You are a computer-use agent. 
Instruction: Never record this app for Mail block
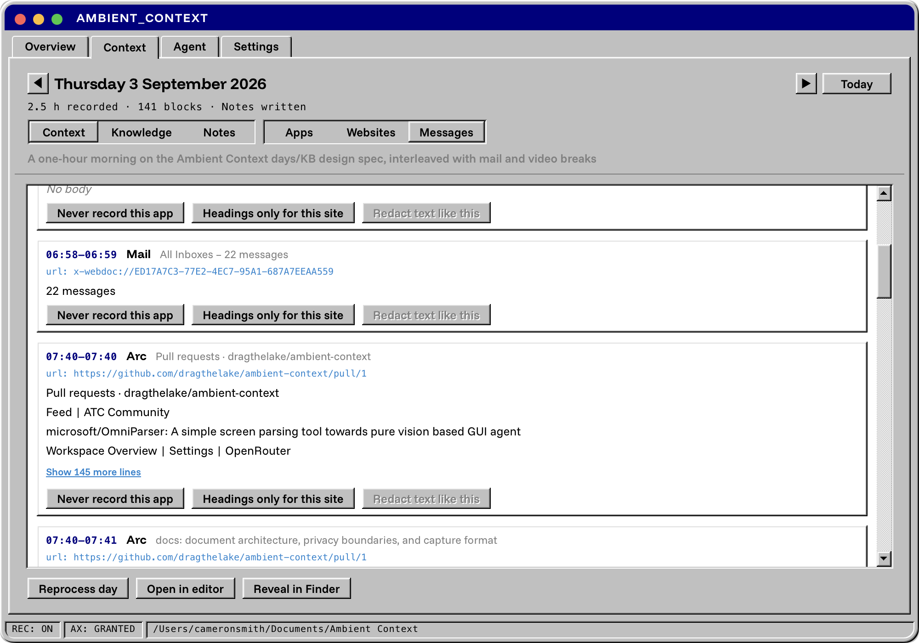(115, 315)
